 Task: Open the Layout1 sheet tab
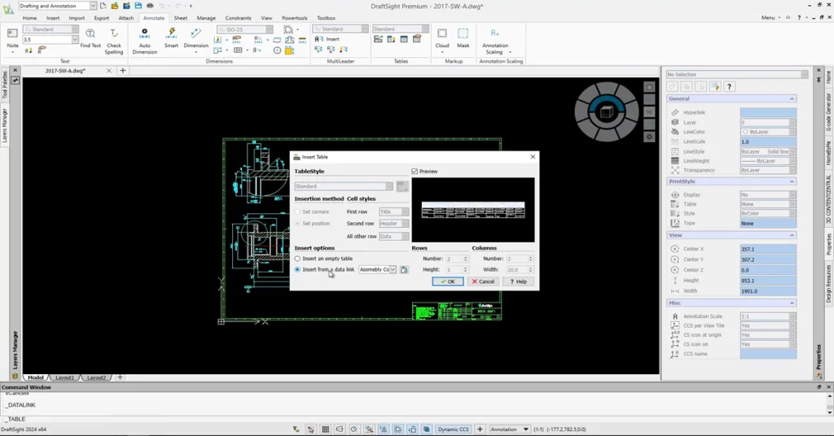pyautogui.click(x=64, y=377)
